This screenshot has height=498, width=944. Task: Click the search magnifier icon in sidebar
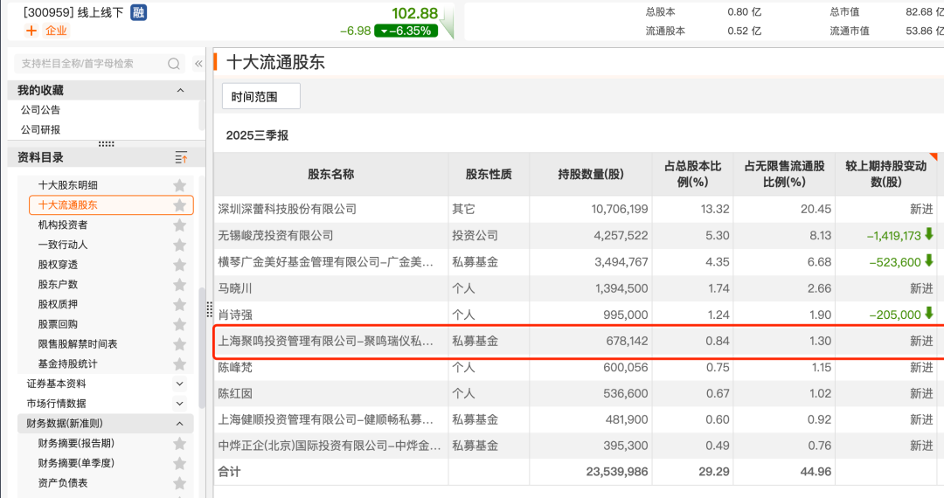coord(174,64)
